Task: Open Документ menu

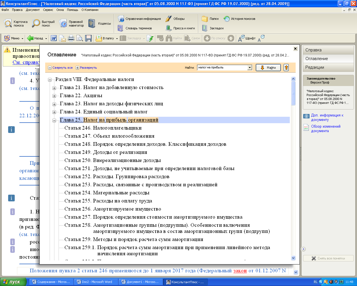Action: 33,10
